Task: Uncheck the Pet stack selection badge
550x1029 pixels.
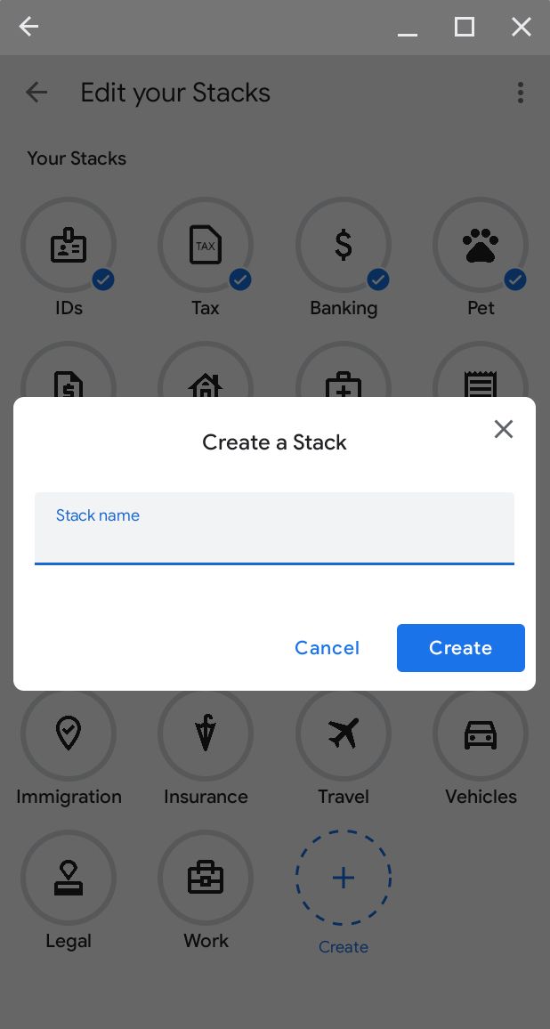Action: [x=515, y=280]
